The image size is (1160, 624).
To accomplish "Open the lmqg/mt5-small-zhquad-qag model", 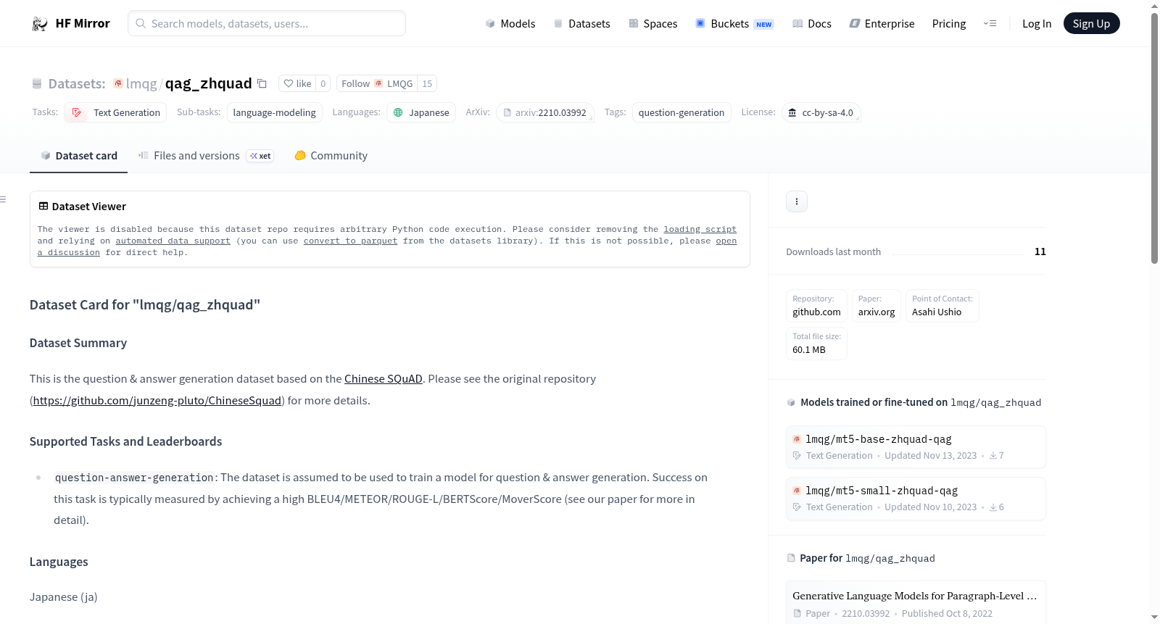I will tap(916, 499).
